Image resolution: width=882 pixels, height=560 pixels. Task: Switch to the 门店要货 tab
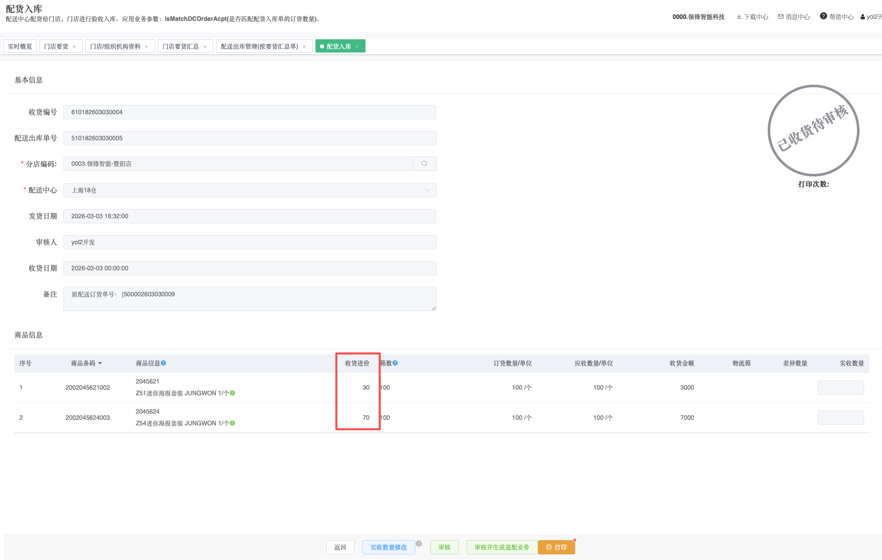coord(56,46)
